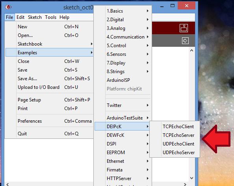Screen dimensions: 234x186
Task: Choose Save As... entry
Action: pos(49,79)
